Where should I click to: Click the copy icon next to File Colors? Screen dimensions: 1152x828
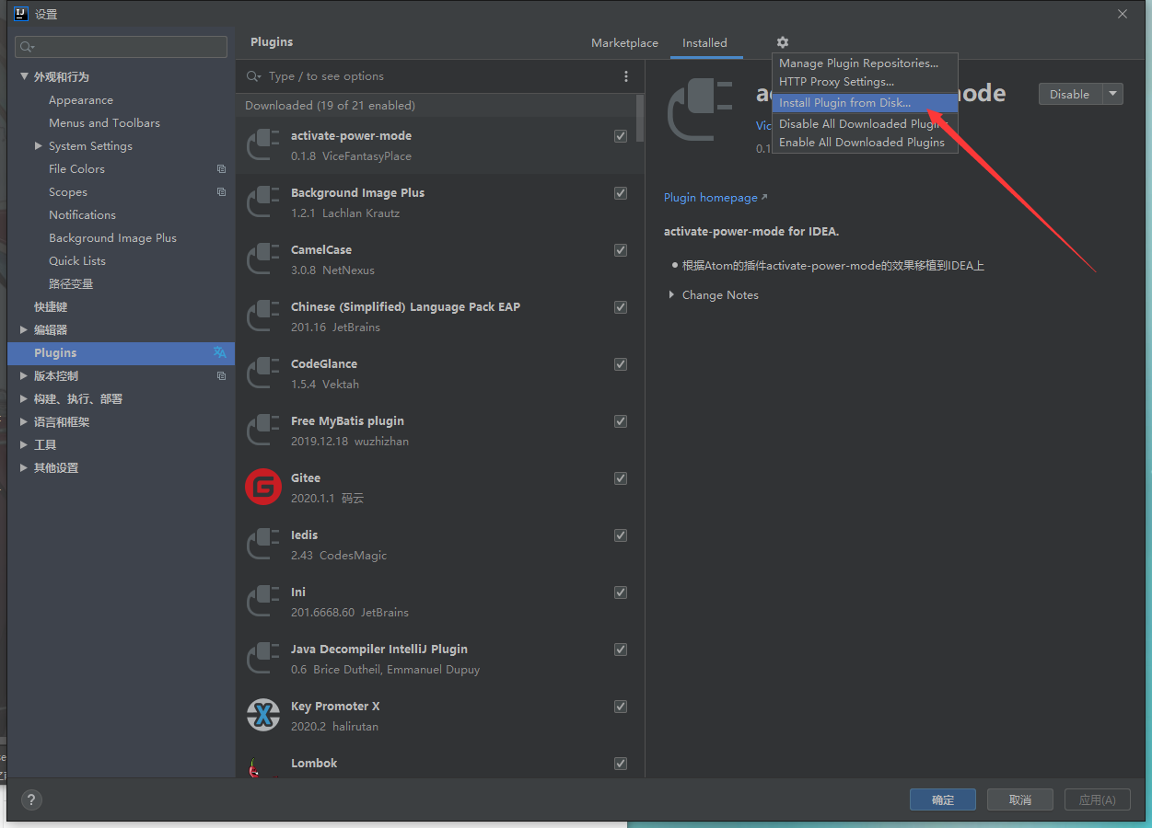tap(221, 169)
